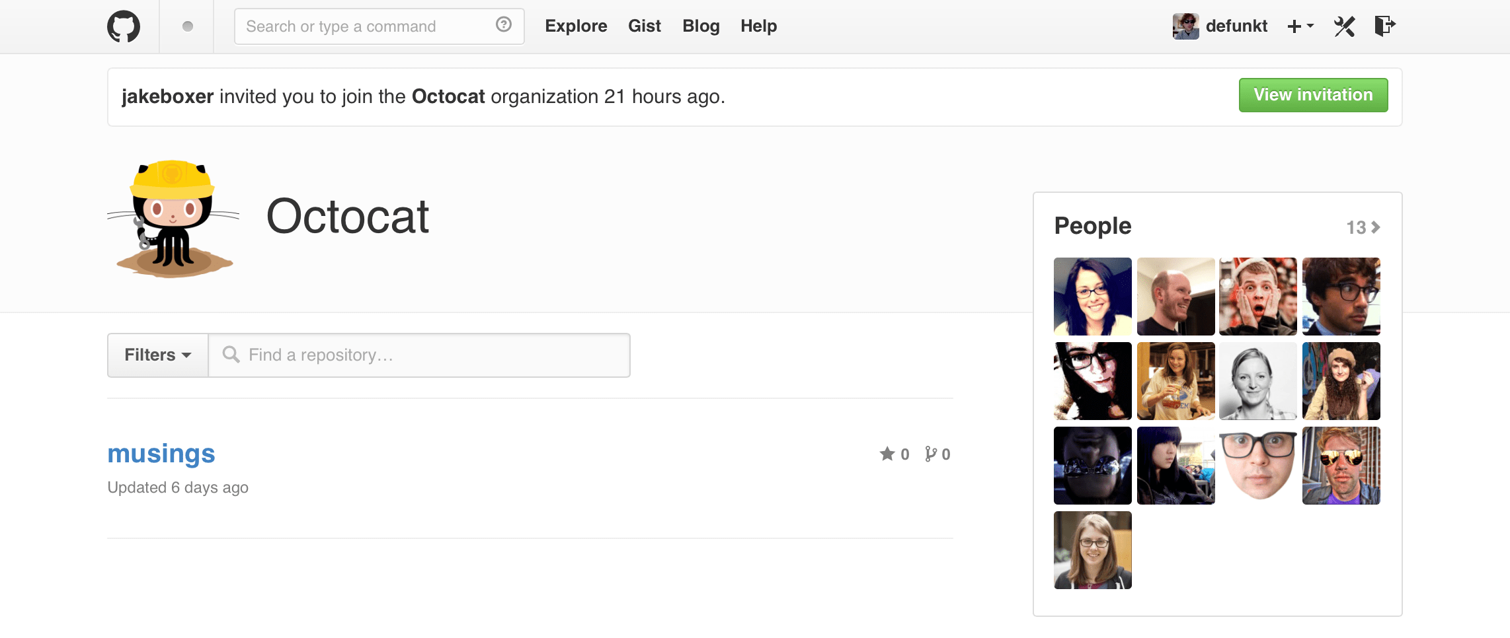
Task: Click the View invitation button
Action: (x=1313, y=95)
